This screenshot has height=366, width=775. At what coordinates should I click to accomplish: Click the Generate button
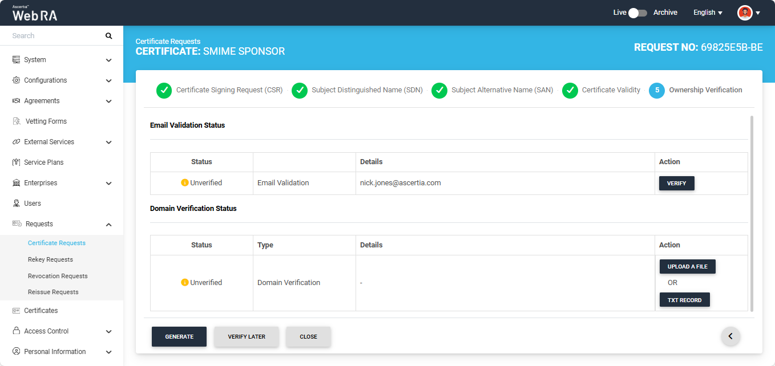pyautogui.click(x=179, y=337)
